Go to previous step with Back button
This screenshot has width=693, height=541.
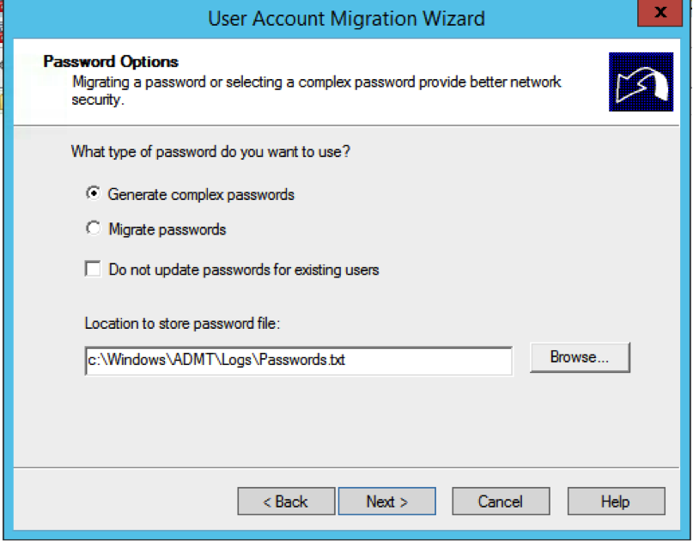[x=285, y=501]
